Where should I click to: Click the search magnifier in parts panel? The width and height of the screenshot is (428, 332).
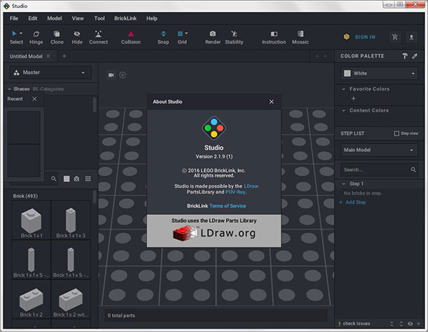53,178
